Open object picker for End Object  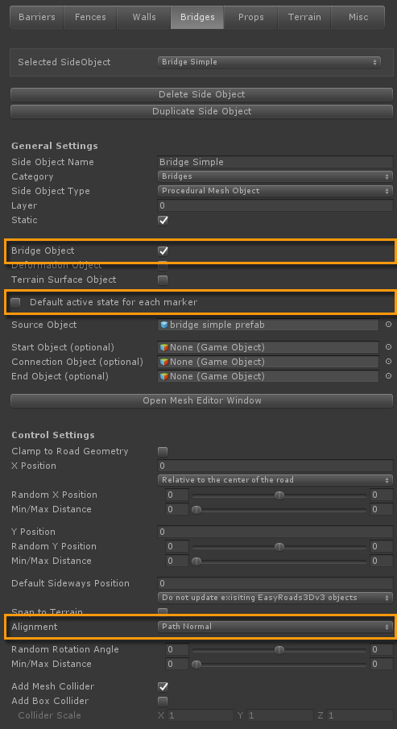389,375
